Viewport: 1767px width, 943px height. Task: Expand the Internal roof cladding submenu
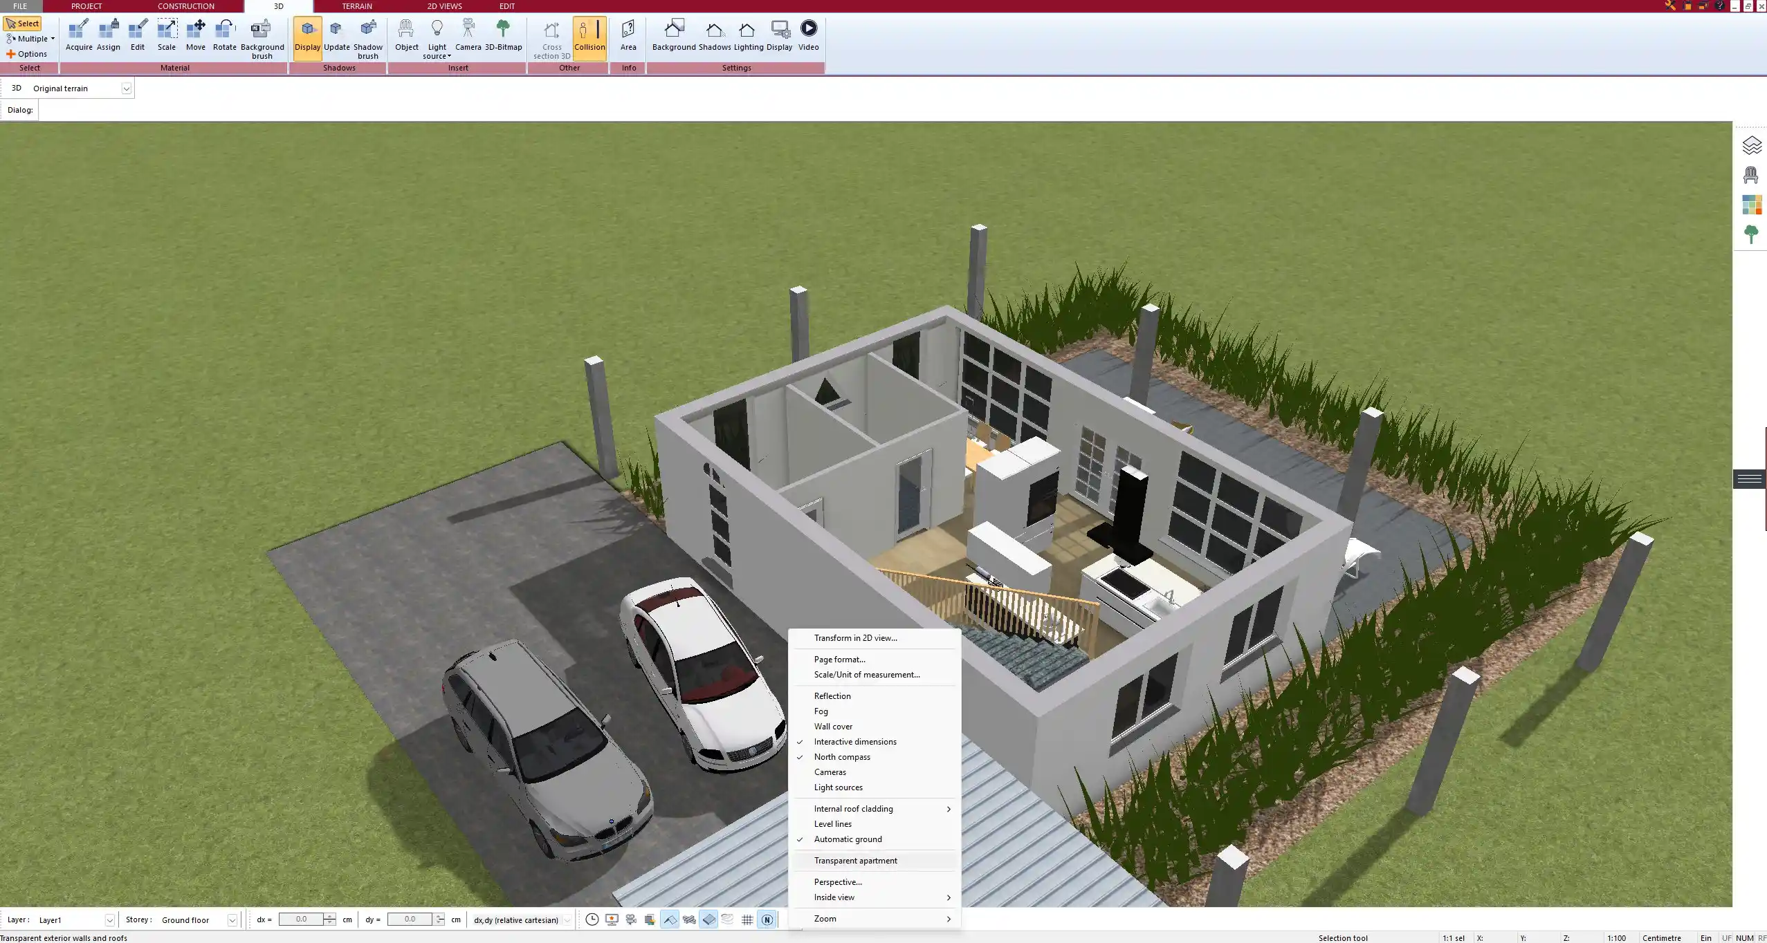click(853, 808)
